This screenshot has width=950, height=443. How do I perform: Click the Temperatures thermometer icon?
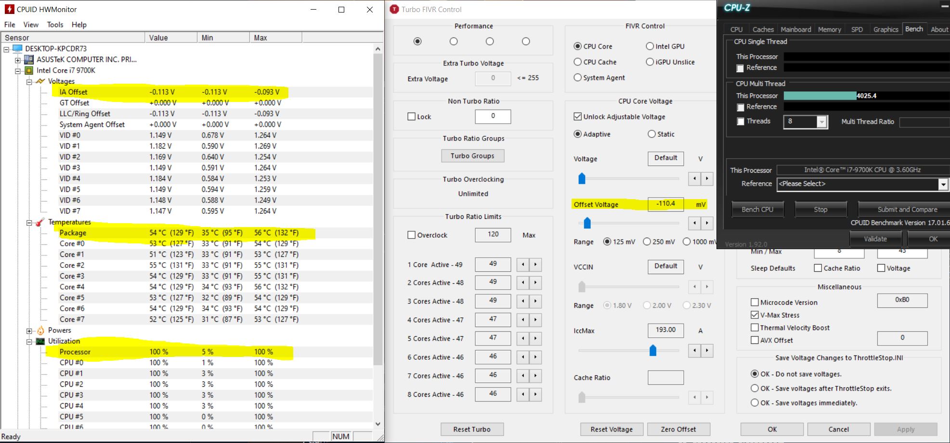(40, 222)
